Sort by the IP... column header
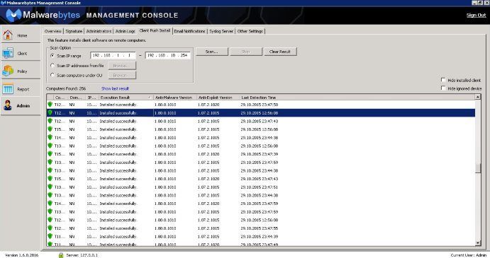 (92, 98)
